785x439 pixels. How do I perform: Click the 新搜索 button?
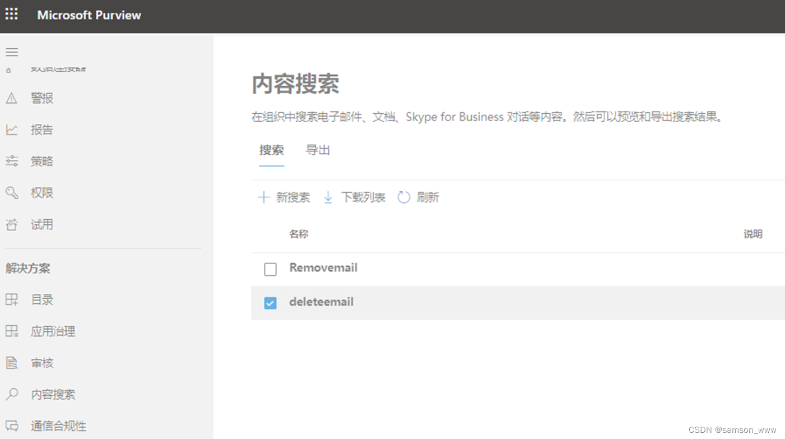[x=284, y=197]
